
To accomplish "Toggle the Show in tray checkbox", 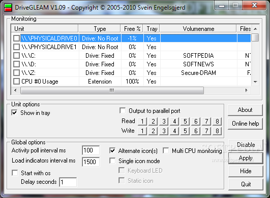I will click(14, 112).
